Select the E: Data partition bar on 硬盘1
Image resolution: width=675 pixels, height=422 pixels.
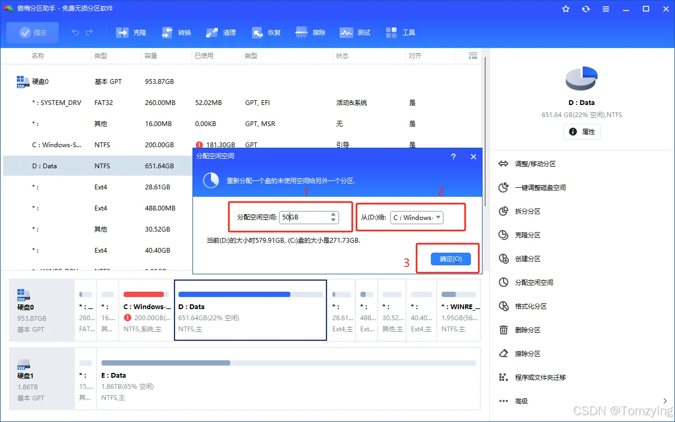[289, 378]
